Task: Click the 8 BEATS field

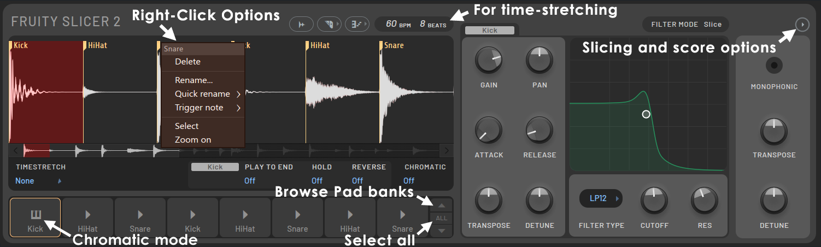Action: (433, 24)
